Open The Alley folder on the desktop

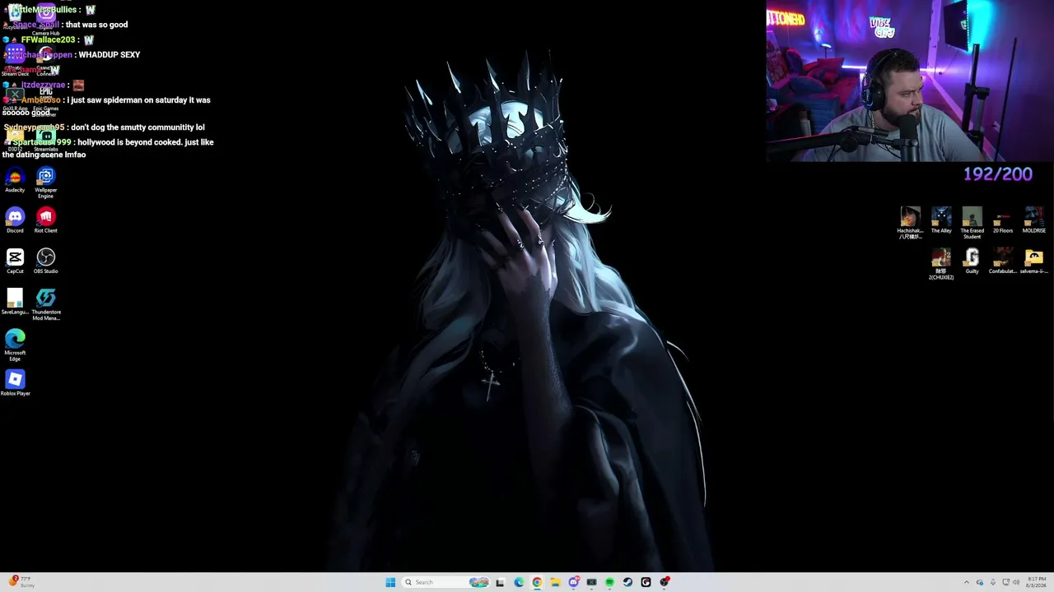pyautogui.click(x=941, y=220)
